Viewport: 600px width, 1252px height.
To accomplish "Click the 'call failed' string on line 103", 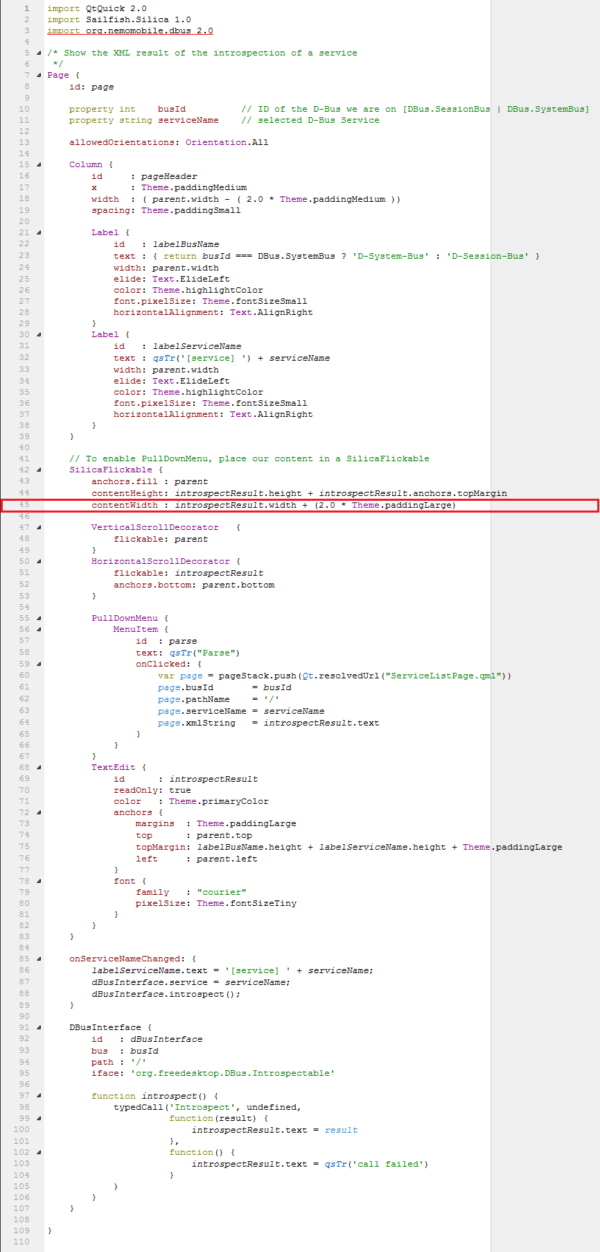I will point(388,1164).
